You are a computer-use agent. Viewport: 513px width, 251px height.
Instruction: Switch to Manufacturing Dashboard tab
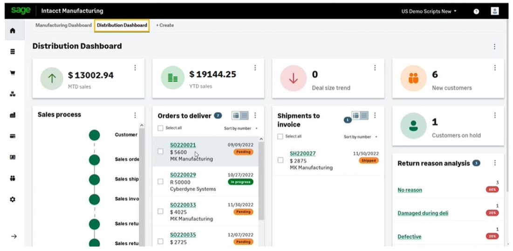tap(63, 25)
